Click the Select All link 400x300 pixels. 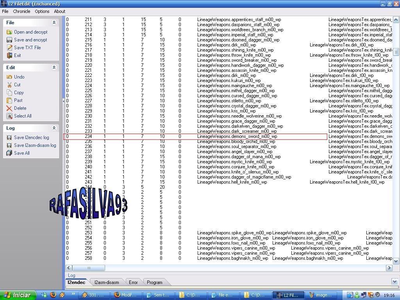[x=23, y=116]
